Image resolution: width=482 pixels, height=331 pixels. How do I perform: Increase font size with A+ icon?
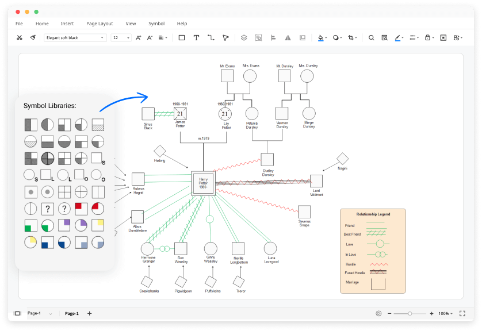pos(138,38)
